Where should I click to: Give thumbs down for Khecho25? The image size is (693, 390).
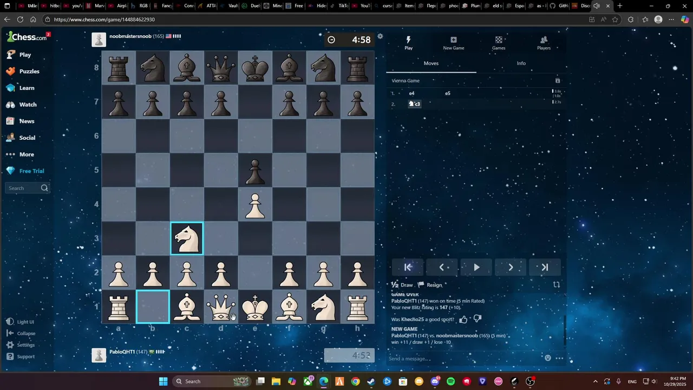pos(477,319)
